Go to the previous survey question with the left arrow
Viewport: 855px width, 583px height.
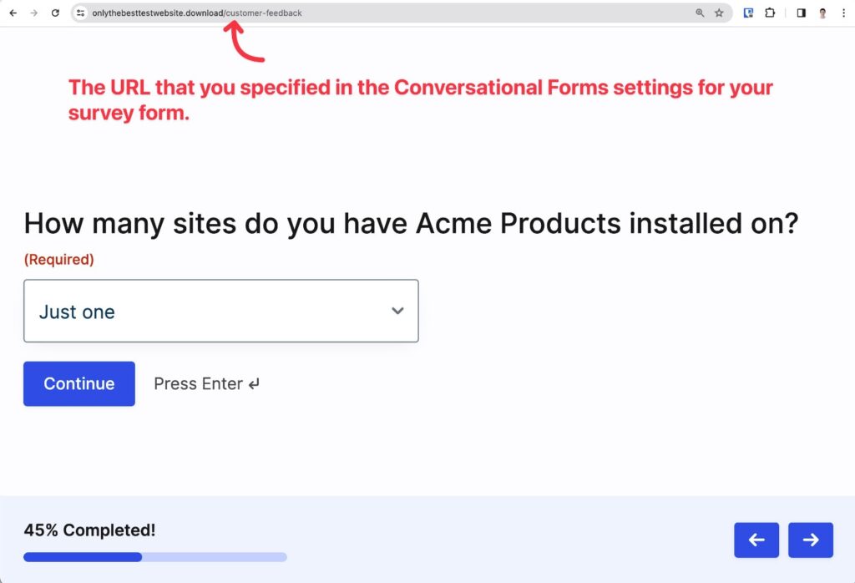(x=756, y=540)
